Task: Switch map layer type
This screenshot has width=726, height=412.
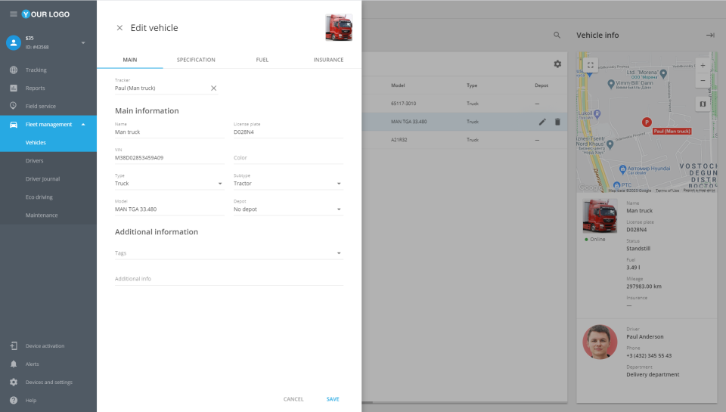Action: [x=703, y=104]
